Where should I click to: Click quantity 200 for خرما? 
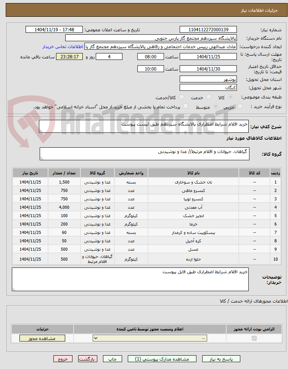coord(64,224)
